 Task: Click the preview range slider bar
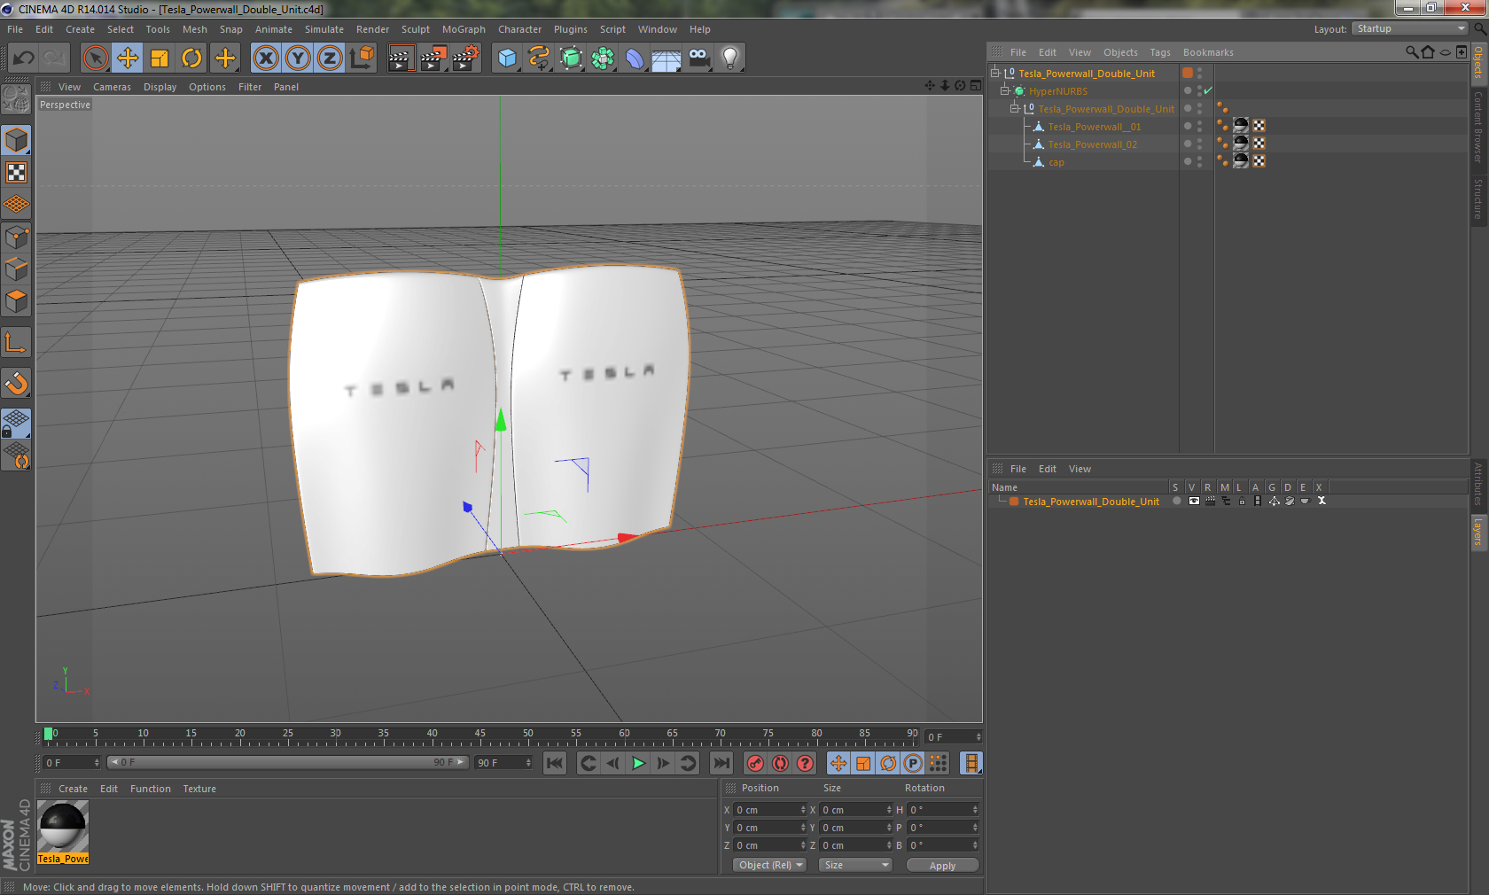point(288,762)
